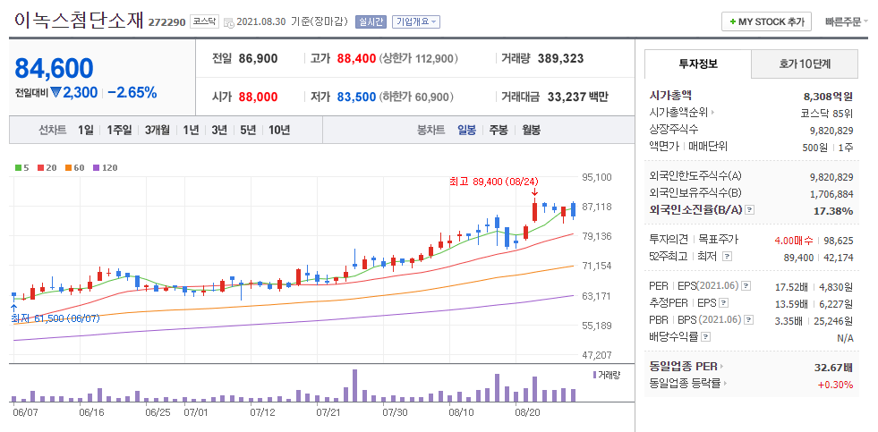Expand the 동일업종 PER arrow link
The image size is (878, 432).
pyautogui.click(x=721, y=367)
